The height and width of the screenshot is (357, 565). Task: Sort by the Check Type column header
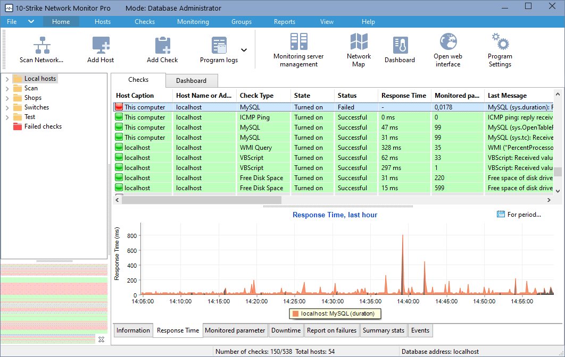(263, 96)
